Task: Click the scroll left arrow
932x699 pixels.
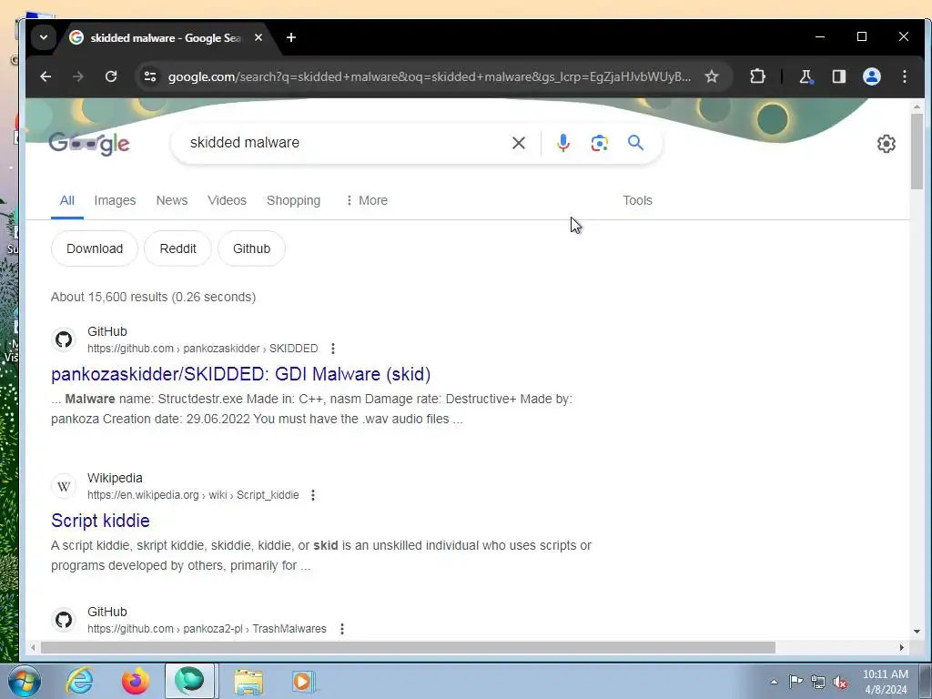Action: tap(34, 647)
